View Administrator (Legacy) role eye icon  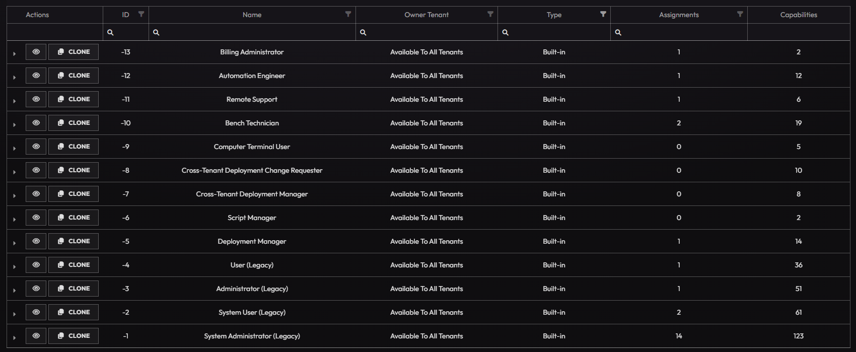point(36,289)
